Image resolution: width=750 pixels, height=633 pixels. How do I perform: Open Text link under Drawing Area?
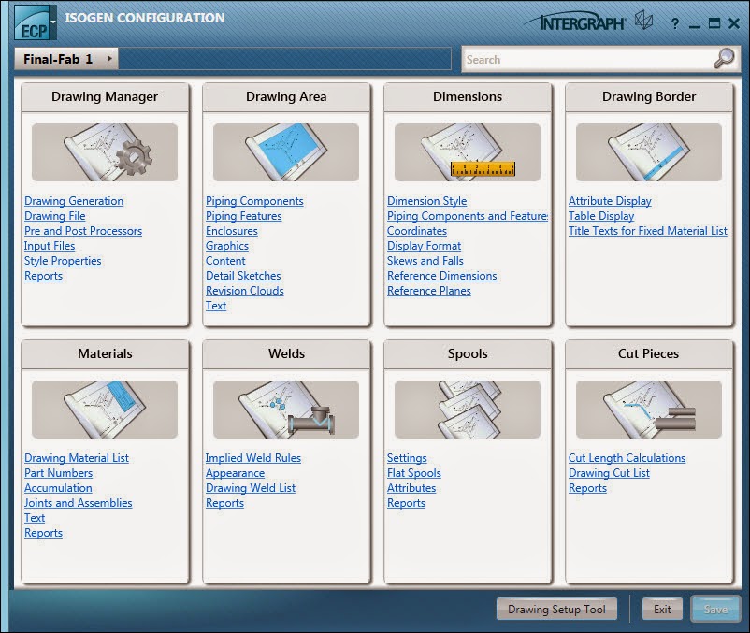pos(216,306)
